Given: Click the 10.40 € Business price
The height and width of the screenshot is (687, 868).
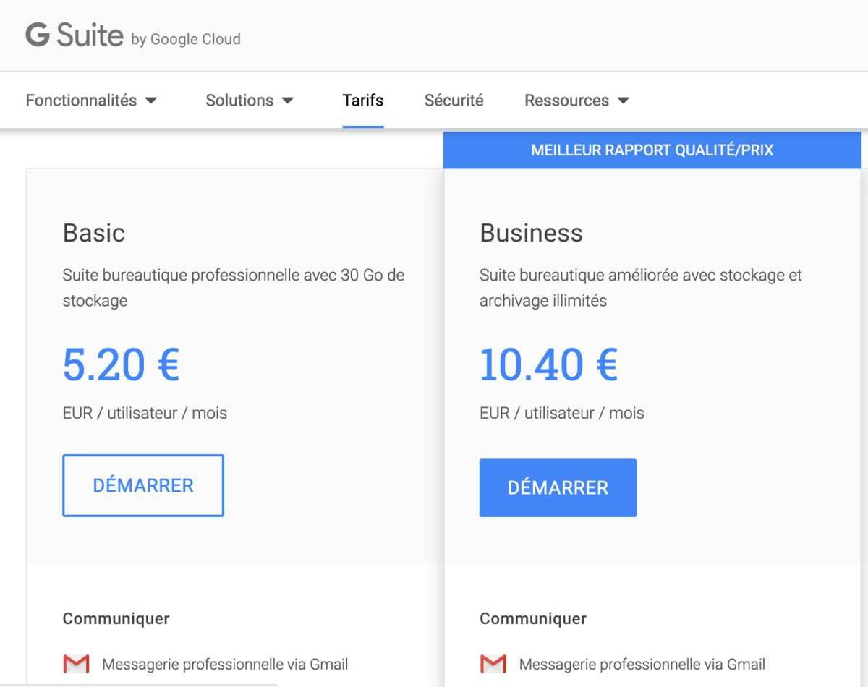Looking at the screenshot, I should pos(548,364).
